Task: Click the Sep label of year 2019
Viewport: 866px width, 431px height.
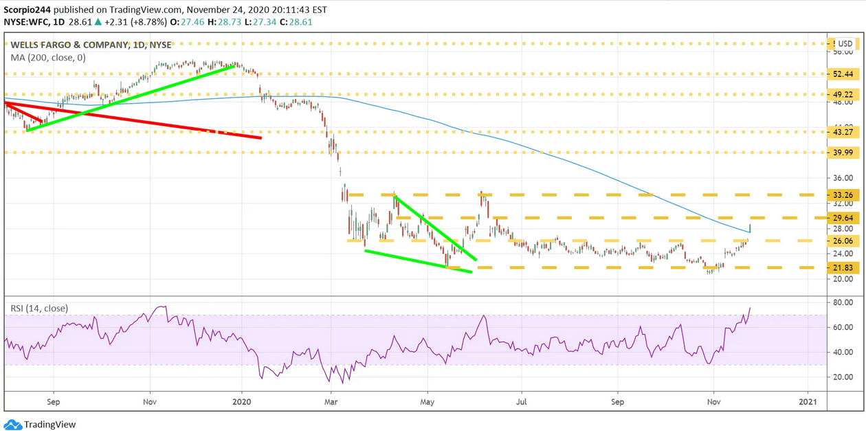Action: (54, 401)
